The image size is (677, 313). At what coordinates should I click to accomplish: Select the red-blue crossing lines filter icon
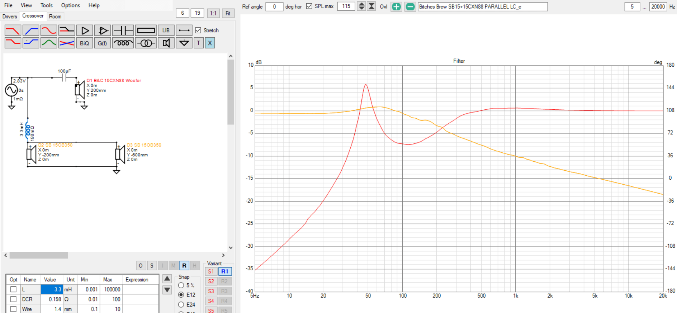click(x=67, y=43)
